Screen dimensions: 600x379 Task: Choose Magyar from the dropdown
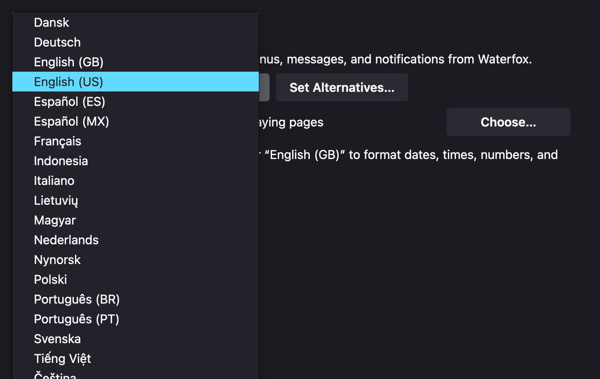[54, 220]
